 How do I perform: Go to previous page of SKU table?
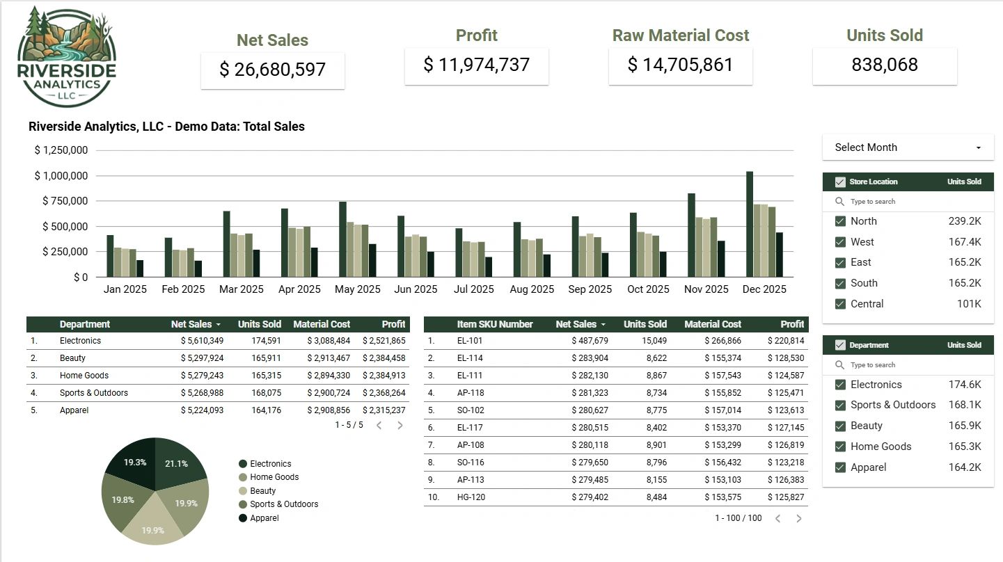778,518
